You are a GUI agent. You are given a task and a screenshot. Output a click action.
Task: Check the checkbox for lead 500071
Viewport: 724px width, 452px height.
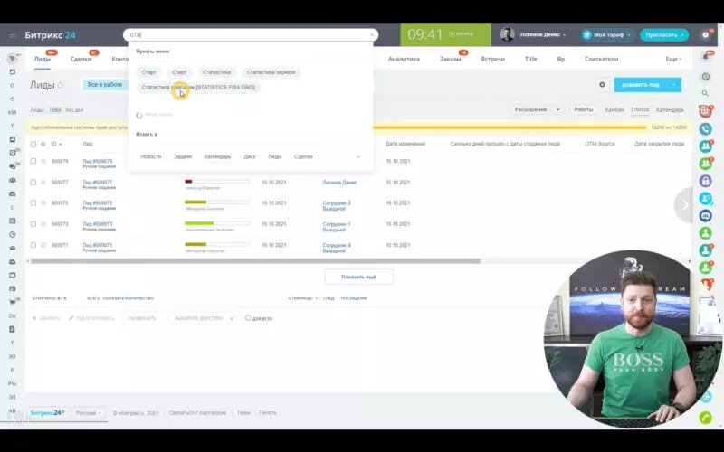click(x=33, y=245)
